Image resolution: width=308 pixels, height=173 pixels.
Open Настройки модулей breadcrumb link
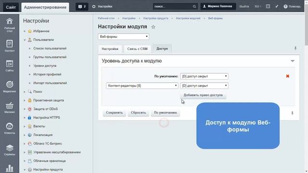(x=188, y=18)
